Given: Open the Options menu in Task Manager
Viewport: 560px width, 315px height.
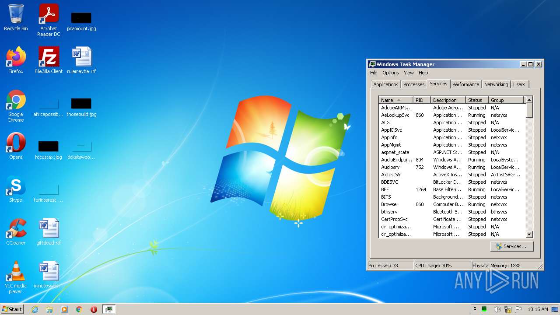Looking at the screenshot, I should click(390, 73).
